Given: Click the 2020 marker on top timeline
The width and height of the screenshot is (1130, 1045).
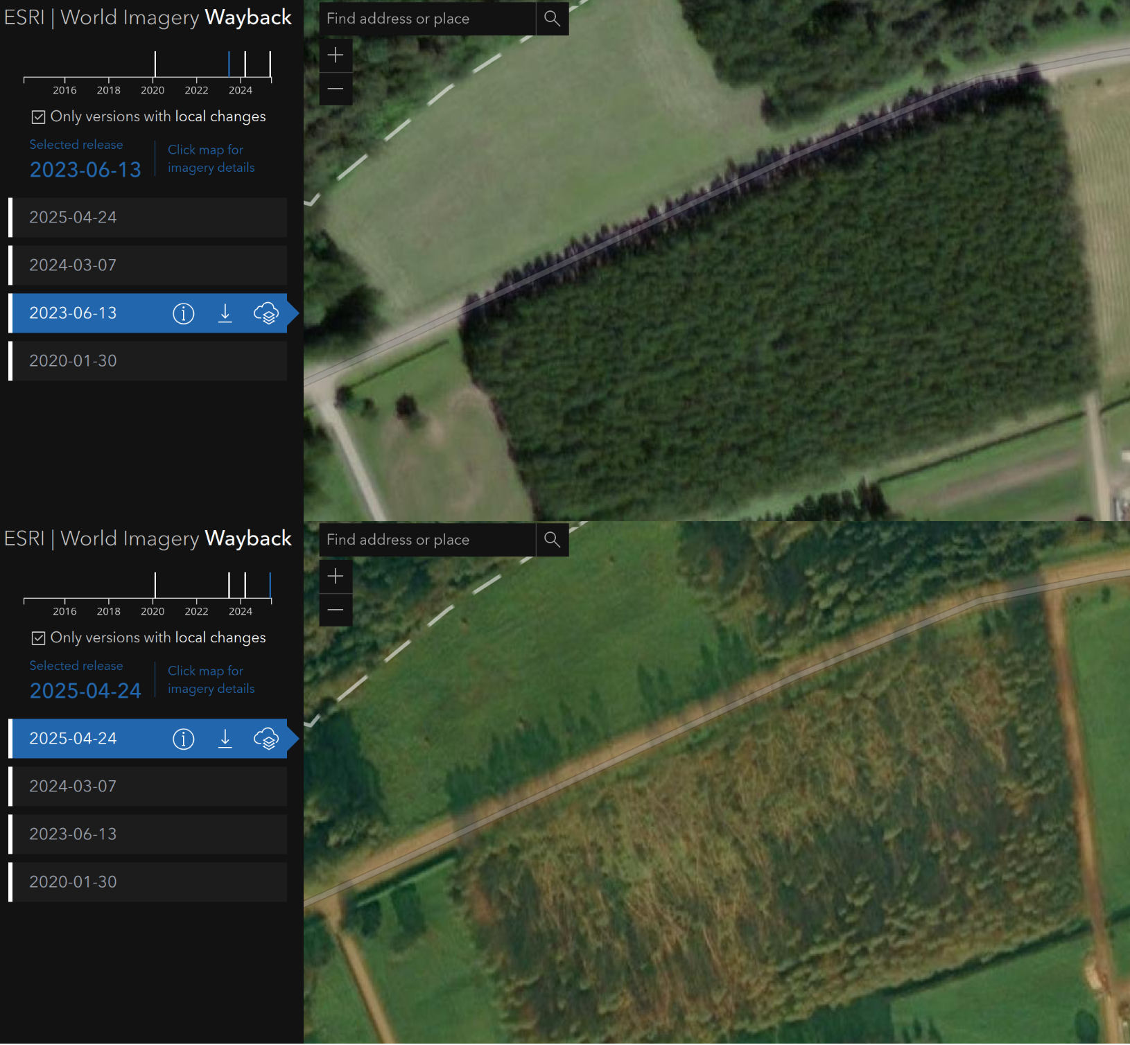Looking at the screenshot, I should (155, 64).
